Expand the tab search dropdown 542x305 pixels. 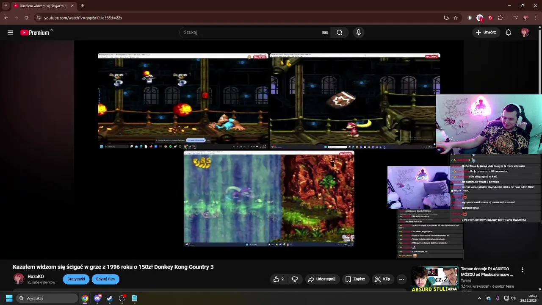click(5, 6)
